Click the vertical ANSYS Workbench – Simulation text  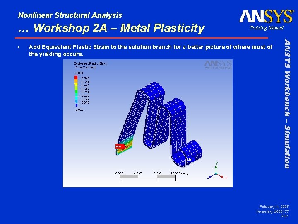point(287,103)
